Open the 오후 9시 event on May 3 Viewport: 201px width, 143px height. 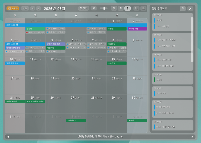click(15, 51)
